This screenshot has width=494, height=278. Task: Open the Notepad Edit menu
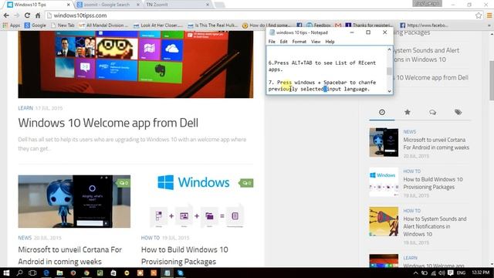pos(283,42)
